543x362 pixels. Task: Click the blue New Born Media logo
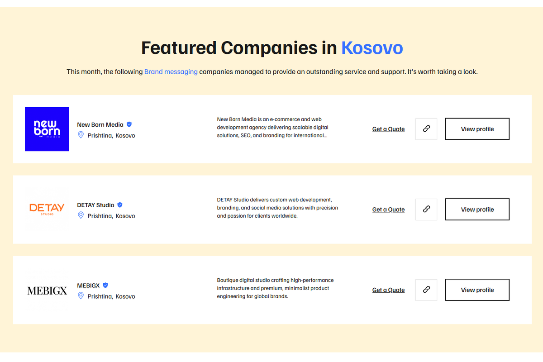click(47, 129)
